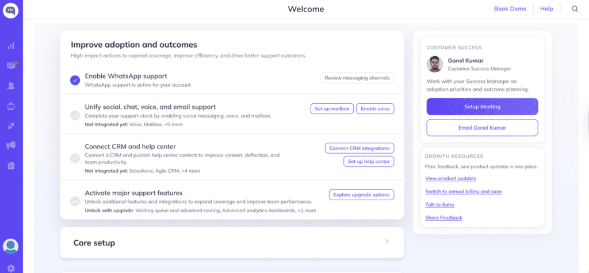
Task: Click the Customer Success Manager subtitle
Action: (479, 69)
